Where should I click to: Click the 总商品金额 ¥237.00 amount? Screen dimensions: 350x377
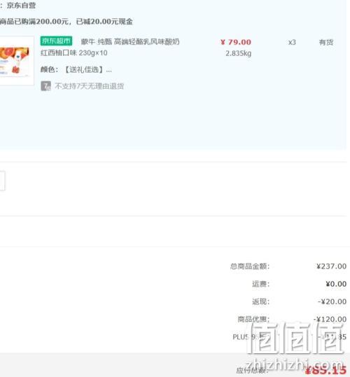[x=332, y=266]
